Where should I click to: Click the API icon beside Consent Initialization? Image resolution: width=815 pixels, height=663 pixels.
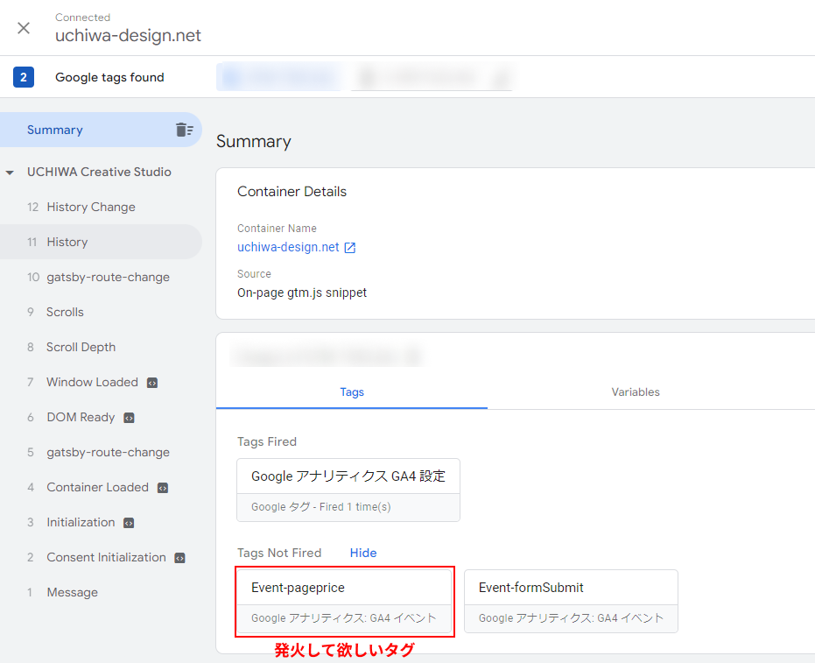click(x=179, y=558)
